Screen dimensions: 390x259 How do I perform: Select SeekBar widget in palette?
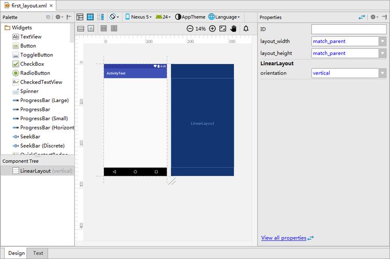tap(31, 137)
